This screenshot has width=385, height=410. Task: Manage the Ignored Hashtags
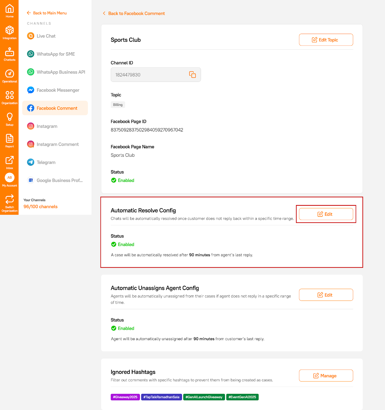tap(326, 375)
